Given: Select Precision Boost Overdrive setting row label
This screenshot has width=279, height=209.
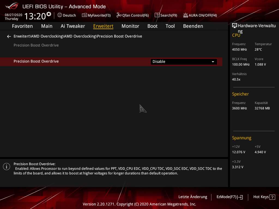Looking at the screenshot, I should tap(36, 61).
